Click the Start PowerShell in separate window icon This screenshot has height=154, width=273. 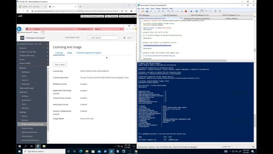[x=197, y=12]
